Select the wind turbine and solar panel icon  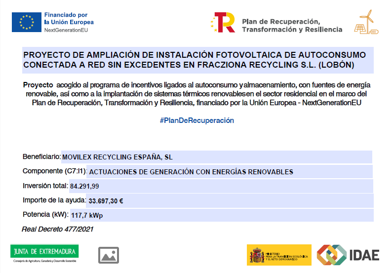click(x=366, y=23)
